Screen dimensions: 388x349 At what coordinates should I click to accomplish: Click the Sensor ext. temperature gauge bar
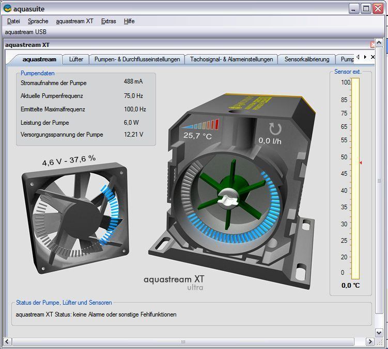355,178
